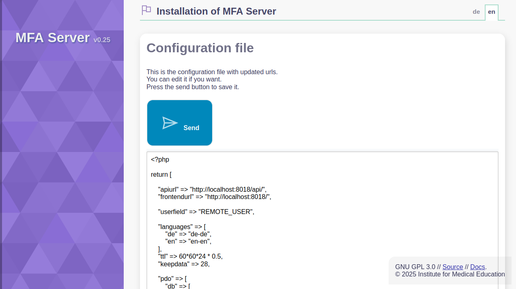Open the Source link in footer

[453, 267]
